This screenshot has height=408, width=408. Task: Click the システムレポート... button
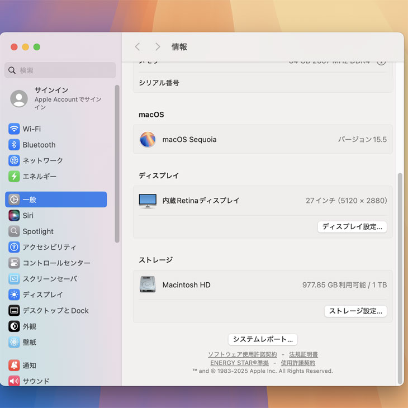pyautogui.click(x=263, y=339)
